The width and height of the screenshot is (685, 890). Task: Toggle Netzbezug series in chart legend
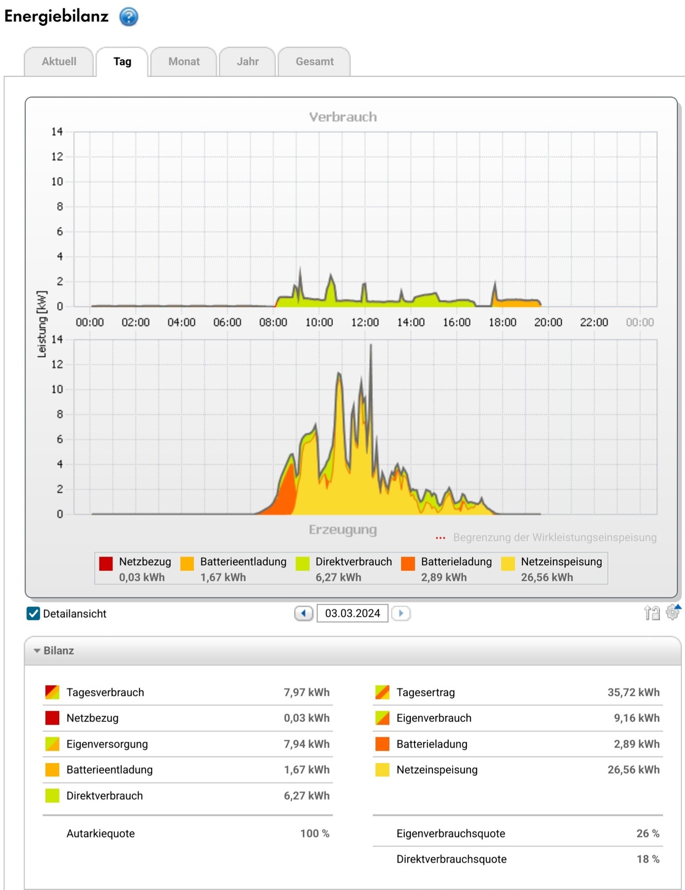click(106, 563)
